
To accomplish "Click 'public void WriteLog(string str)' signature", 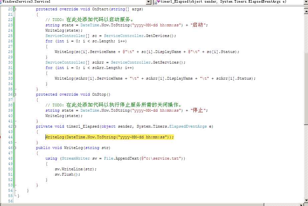I will pos(73,148).
